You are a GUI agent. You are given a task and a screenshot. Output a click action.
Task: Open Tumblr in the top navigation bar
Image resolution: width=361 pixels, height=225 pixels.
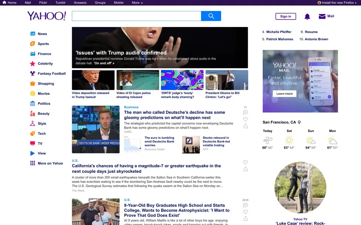[60, 3]
